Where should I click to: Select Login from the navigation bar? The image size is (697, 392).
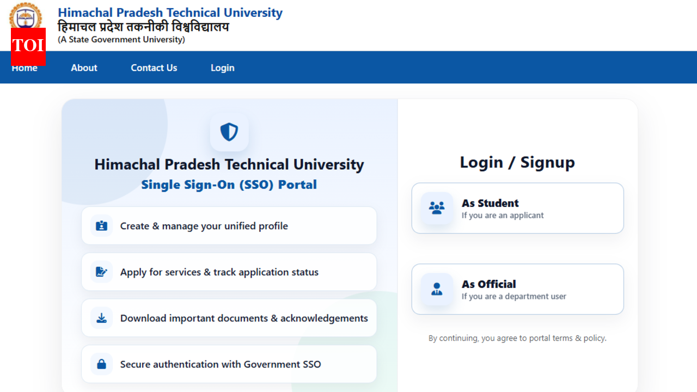coord(222,68)
